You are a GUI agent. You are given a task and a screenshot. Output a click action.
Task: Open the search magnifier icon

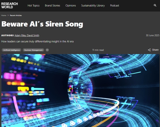click(155, 5)
